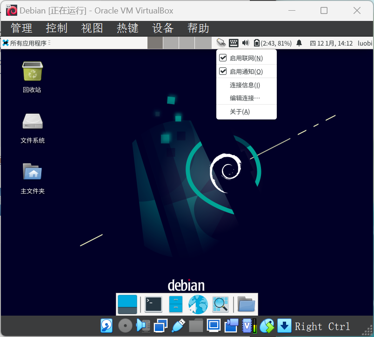This screenshot has height=337, width=374.
Task: Click the show desktop dock icon
Action: coord(127,304)
